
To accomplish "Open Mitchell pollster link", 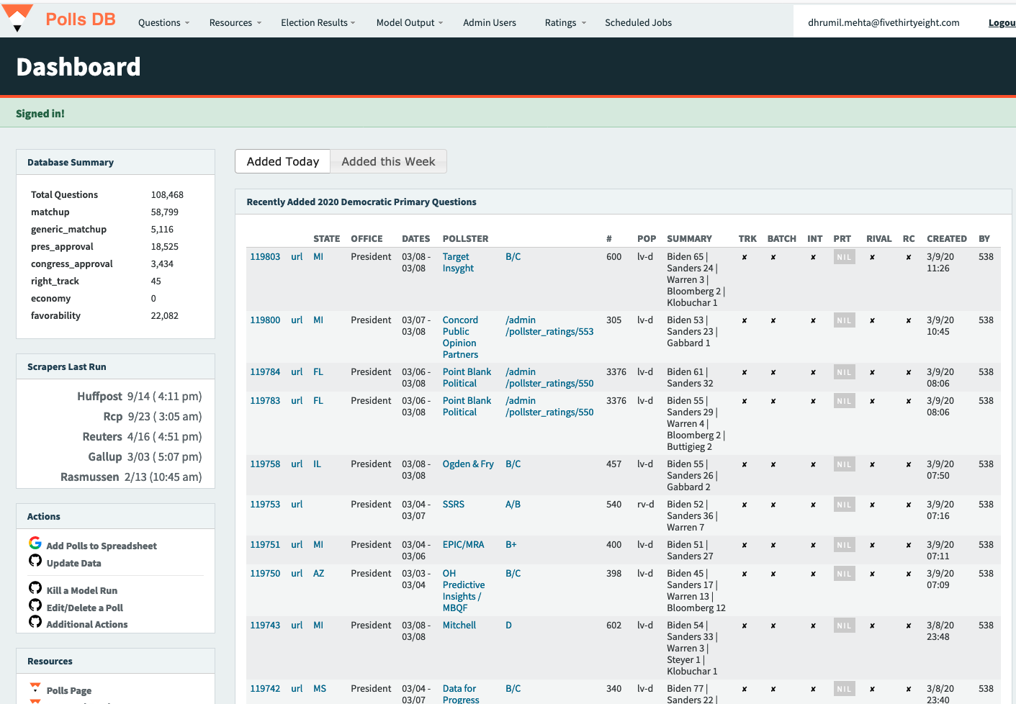I will click(459, 626).
